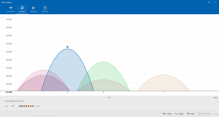
Task: Click the connected WiFi icon above blue curve
Action: pos(68,47)
